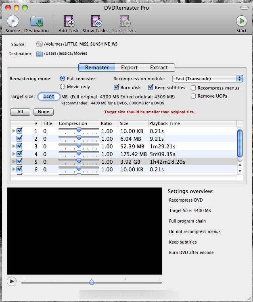
Task: Click the disc icon beside source path
Action: coord(39,44)
